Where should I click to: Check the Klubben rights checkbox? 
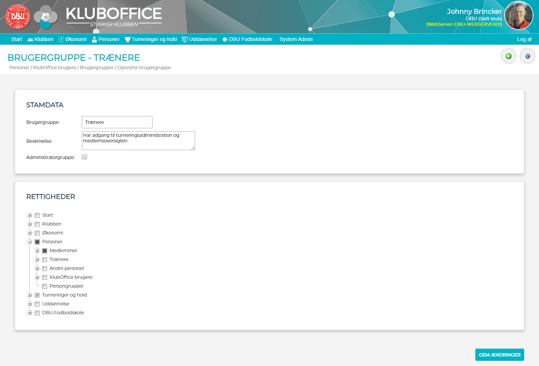pos(37,224)
